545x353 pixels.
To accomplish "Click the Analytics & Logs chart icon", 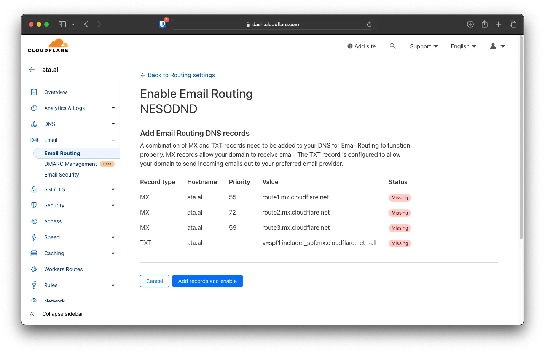I will 34,108.
